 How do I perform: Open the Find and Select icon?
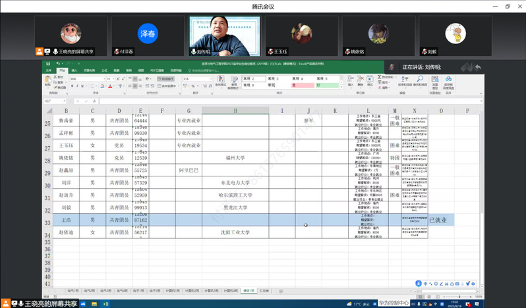click(421, 81)
